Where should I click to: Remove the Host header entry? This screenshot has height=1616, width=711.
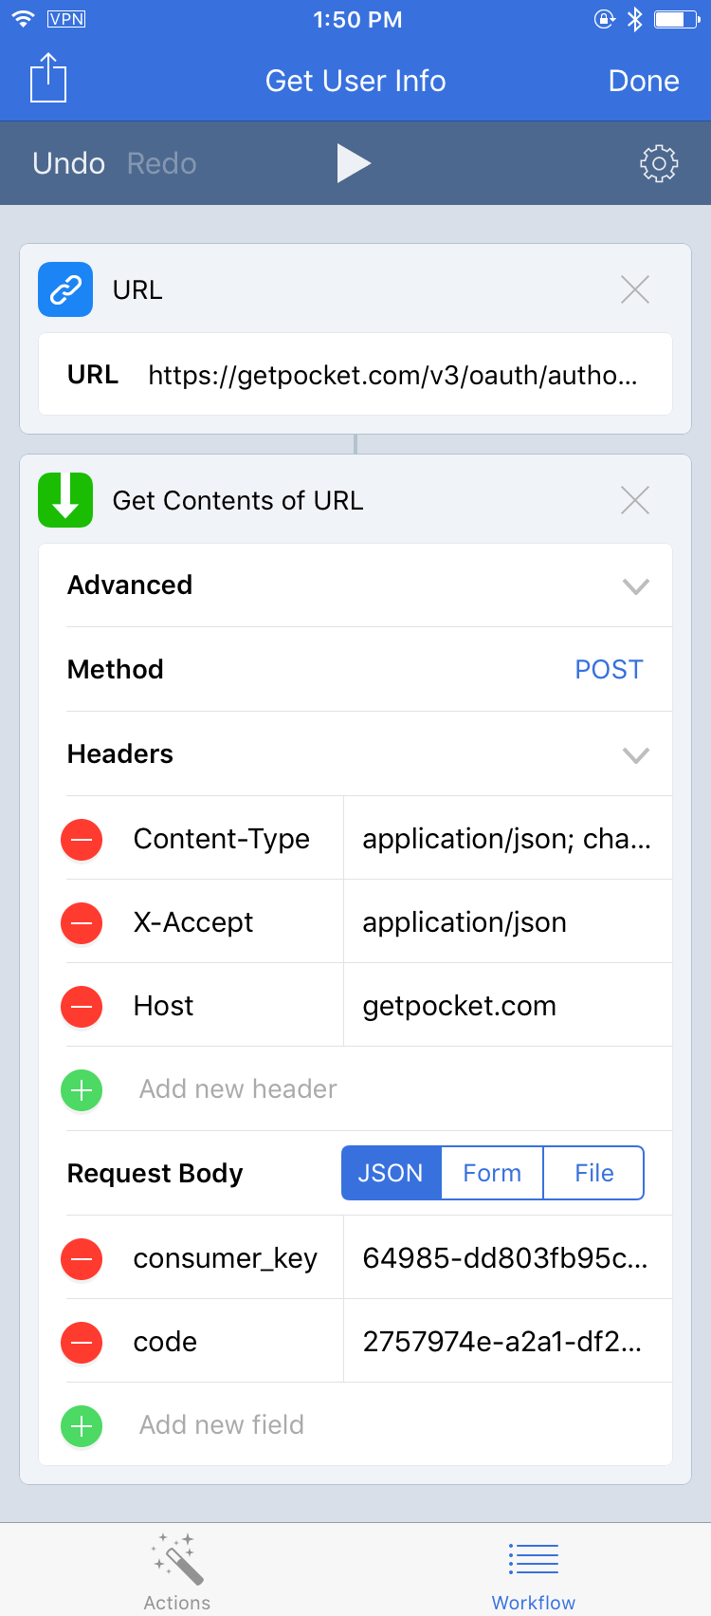point(82,1007)
